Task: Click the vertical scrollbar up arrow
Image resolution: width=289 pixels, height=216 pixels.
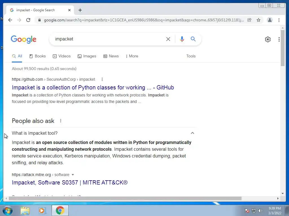Action: [283, 28]
